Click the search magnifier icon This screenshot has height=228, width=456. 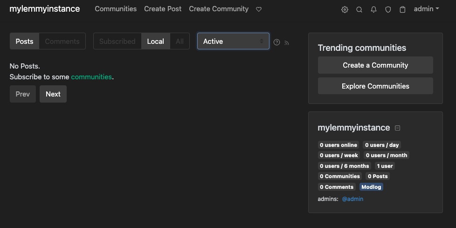pyautogui.click(x=359, y=9)
